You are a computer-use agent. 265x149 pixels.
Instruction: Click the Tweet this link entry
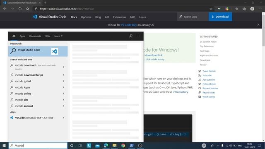tap(209, 71)
